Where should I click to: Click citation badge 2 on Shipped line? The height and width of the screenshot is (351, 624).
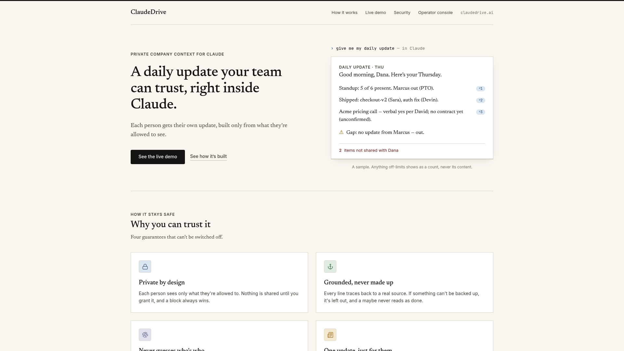tap(481, 100)
